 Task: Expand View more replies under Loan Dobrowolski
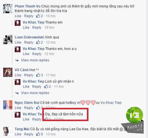click(35, 60)
